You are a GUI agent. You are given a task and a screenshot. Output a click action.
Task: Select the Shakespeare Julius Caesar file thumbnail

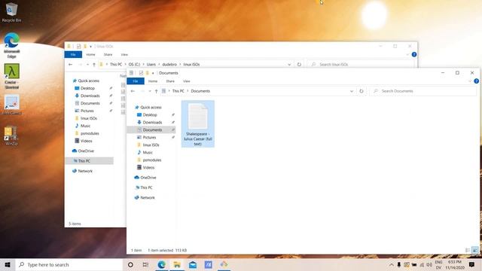point(197,123)
